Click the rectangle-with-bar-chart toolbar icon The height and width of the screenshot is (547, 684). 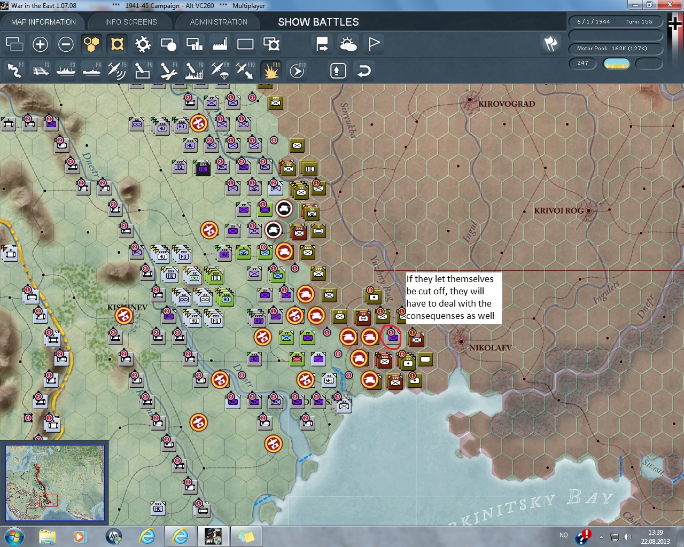tap(194, 44)
